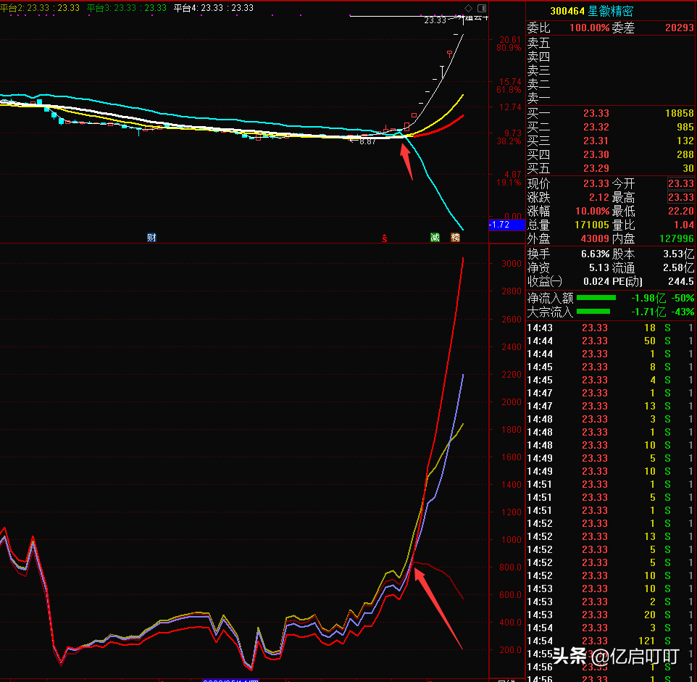The image size is (697, 682).
Task: Click the boxed 今开 value 23.33
Action: coord(680,184)
